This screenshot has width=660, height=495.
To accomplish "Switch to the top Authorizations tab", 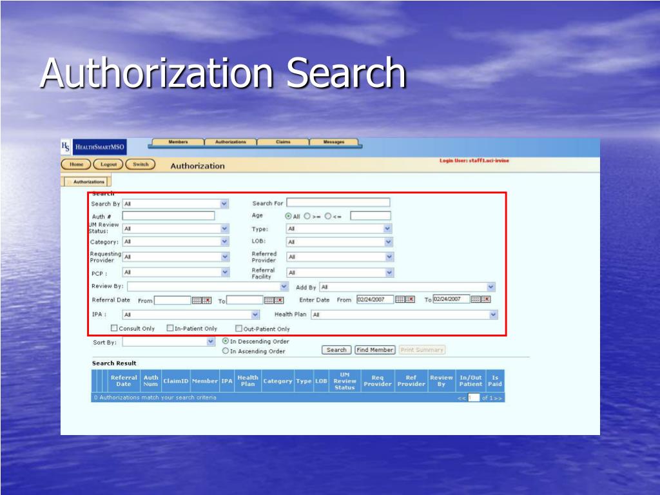I will (x=231, y=142).
